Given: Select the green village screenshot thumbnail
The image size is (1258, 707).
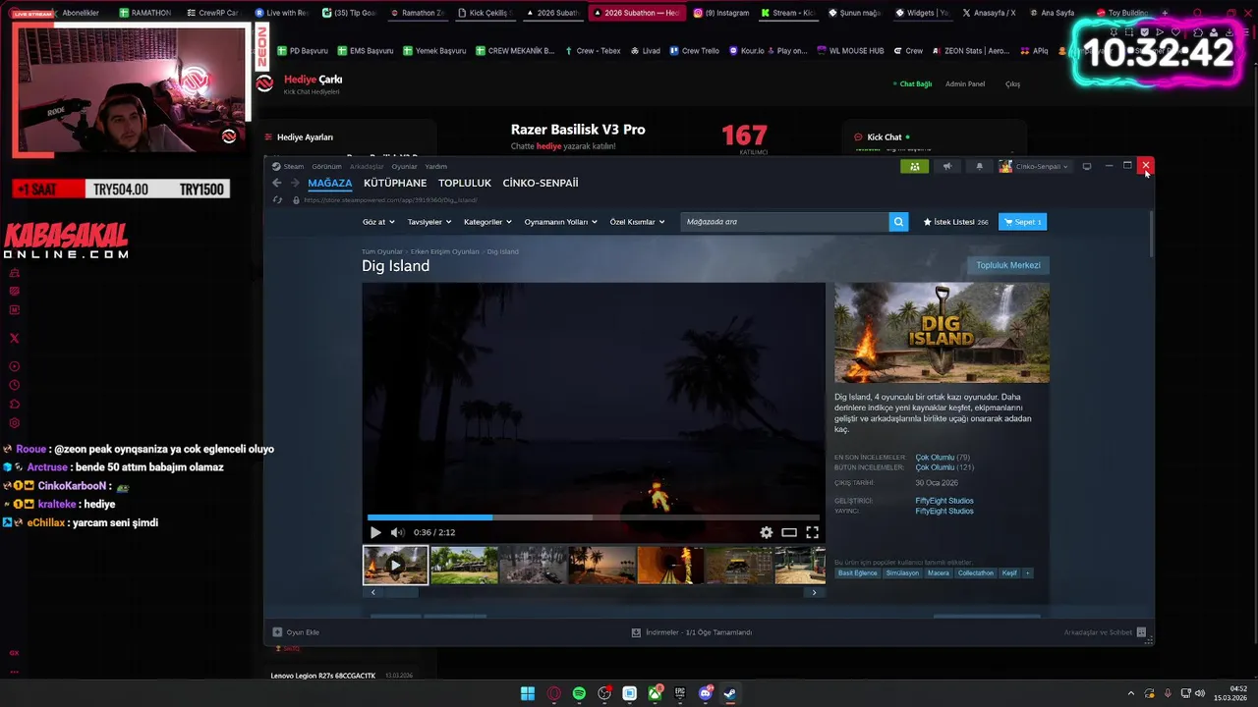Looking at the screenshot, I should coord(464,566).
